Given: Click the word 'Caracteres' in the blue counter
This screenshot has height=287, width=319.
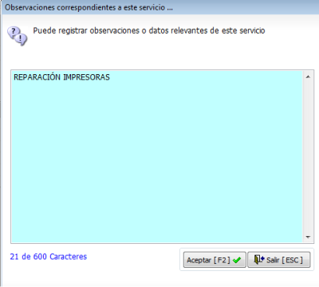Looking at the screenshot, I should tap(69, 257).
